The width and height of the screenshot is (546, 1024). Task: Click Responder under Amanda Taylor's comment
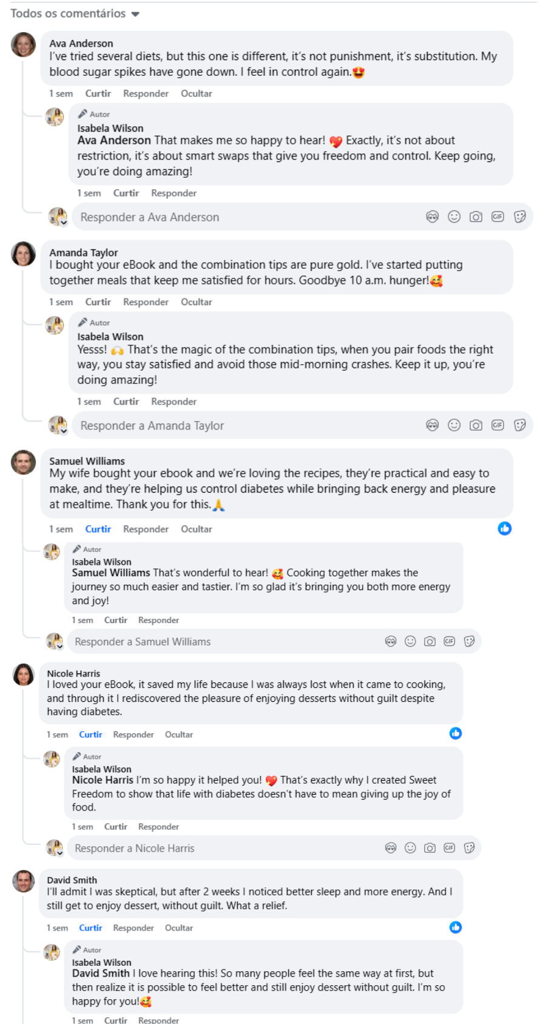coord(146,302)
